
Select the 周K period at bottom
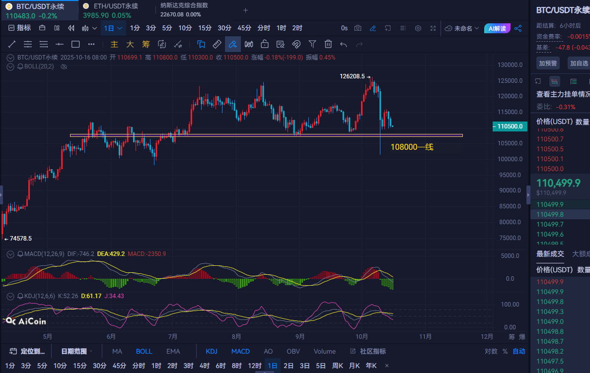tap(338, 366)
